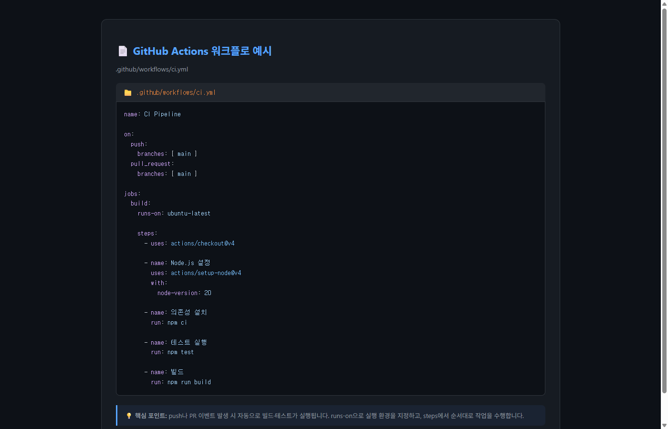This screenshot has height=429, width=668.
Task: Click the GitHub Actions 워크플로 예시 title
Action: (202, 51)
